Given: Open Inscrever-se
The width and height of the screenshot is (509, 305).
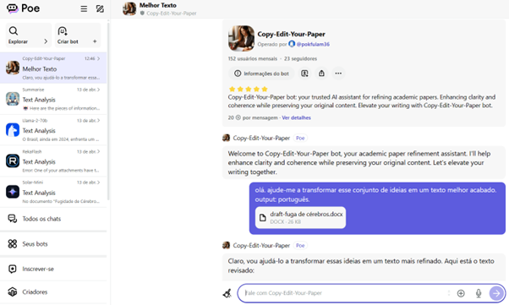Looking at the screenshot, I should tap(53, 269).
